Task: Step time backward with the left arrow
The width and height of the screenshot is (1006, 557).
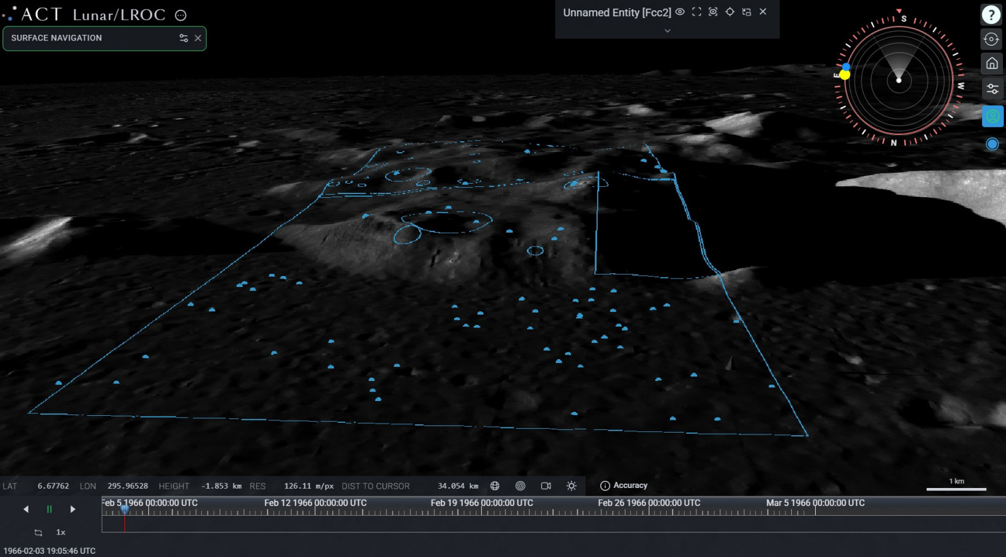Action: tap(26, 509)
